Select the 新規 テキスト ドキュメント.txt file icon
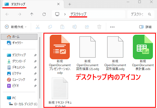This screenshot has height=108, width=157. point(60,88)
